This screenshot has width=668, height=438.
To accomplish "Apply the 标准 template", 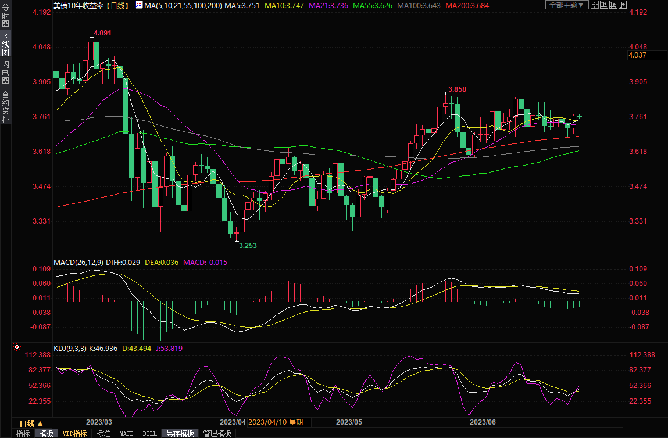I will (x=103, y=433).
